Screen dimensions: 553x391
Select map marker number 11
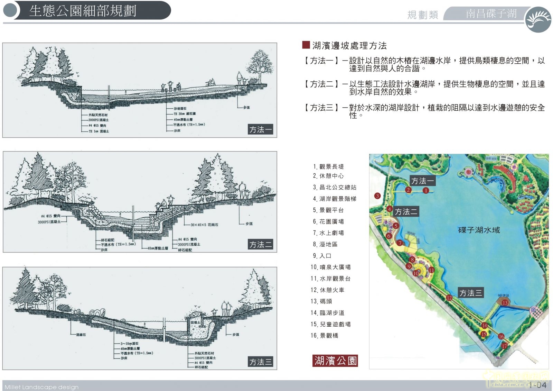[431, 270]
